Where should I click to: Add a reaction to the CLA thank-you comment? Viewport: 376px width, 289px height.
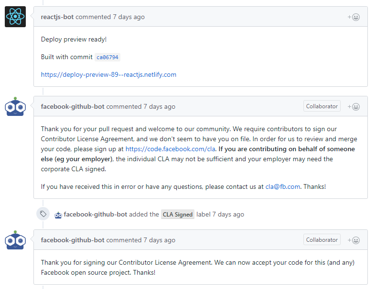(354, 240)
